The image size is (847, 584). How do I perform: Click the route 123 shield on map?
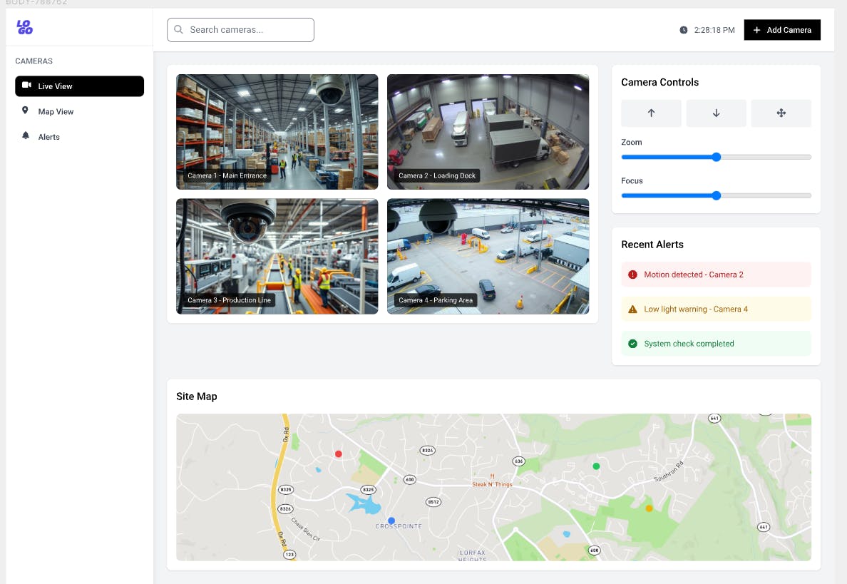coord(289,554)
